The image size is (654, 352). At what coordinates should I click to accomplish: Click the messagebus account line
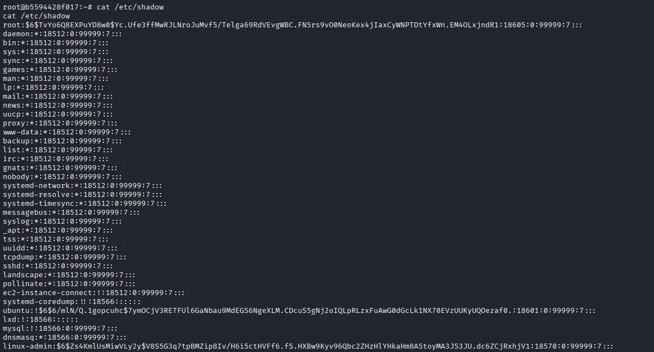coord(71,213)
